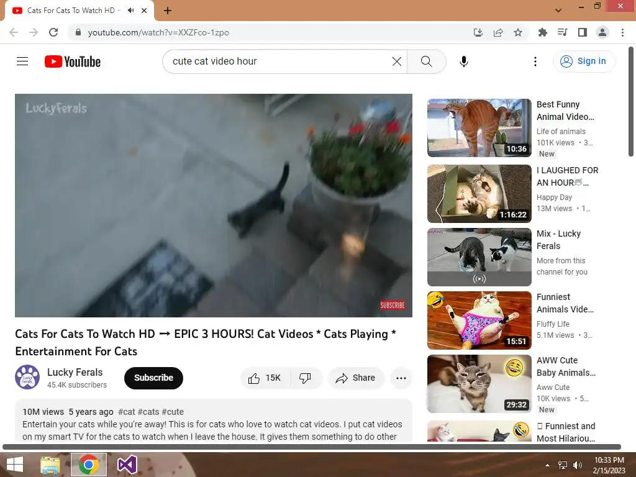The image size is (636, 477).
Task: Open I LAUGHED FOR AN HOUR thumbnail
Action: (x=479, y=194)
